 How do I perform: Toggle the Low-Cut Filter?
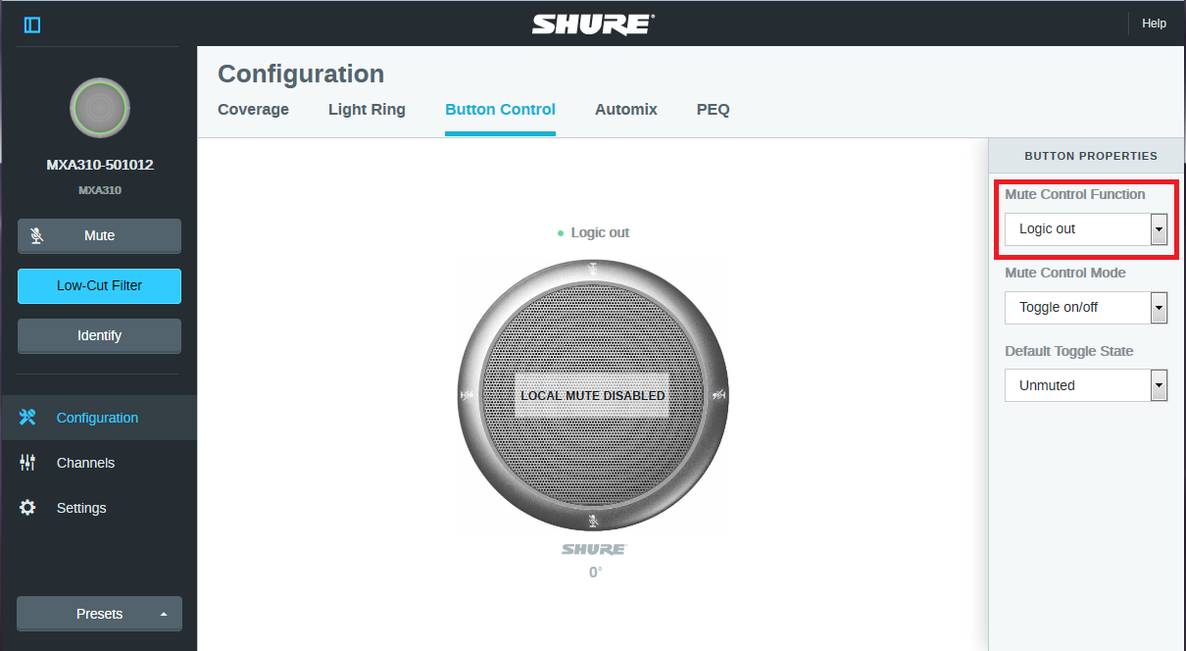(x=99, y=285)
